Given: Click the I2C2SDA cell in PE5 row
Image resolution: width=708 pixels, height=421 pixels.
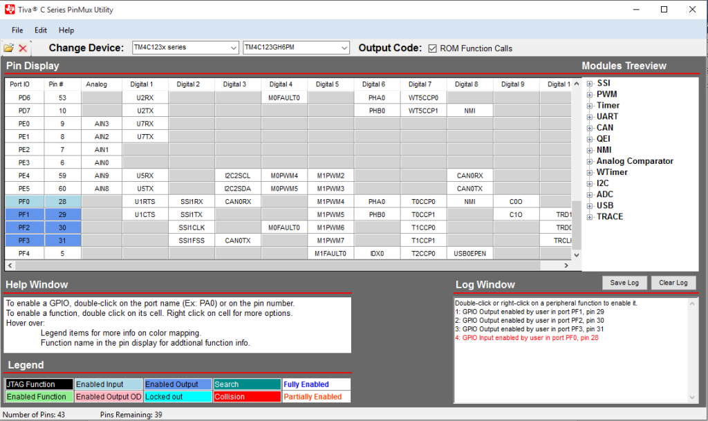Looking at the screenshot, I should pos(238,189).
